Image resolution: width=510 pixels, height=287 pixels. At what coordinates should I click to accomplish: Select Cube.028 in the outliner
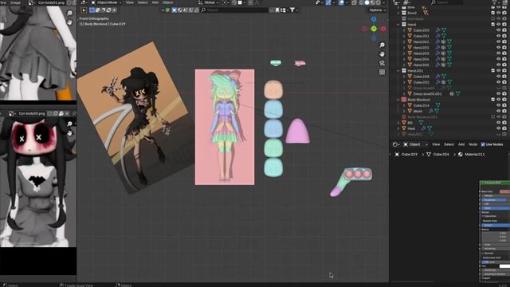[422, 77]
